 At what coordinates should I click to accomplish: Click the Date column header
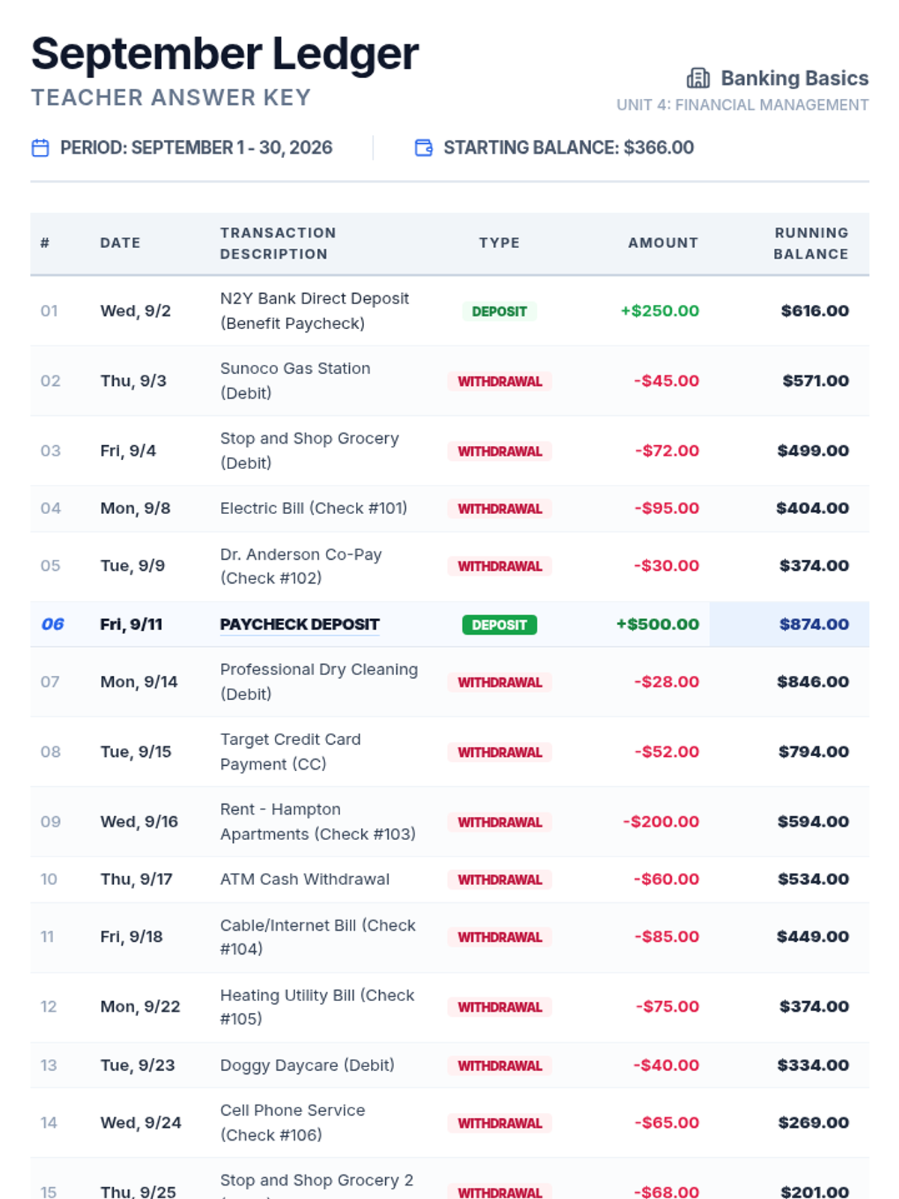(x=121, y=243)
